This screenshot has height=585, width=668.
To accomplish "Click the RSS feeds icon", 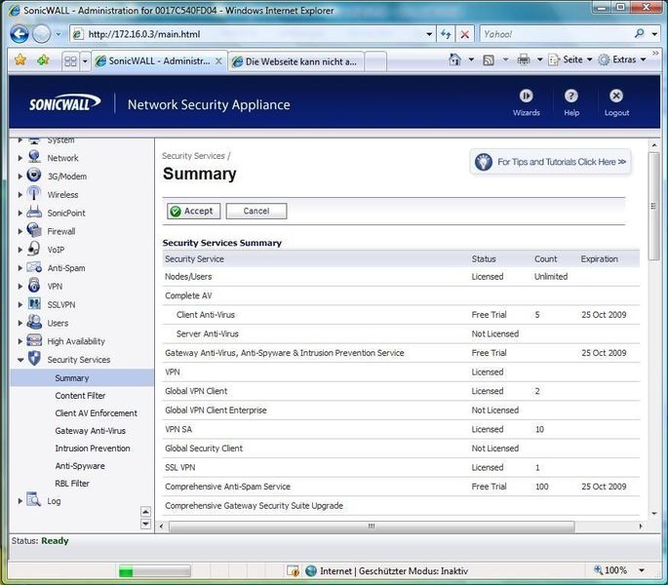I will point(489,60).
